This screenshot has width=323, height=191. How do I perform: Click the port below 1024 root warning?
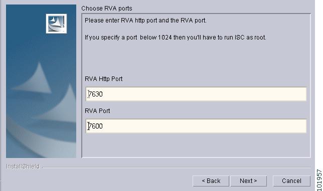pos(176,37)
